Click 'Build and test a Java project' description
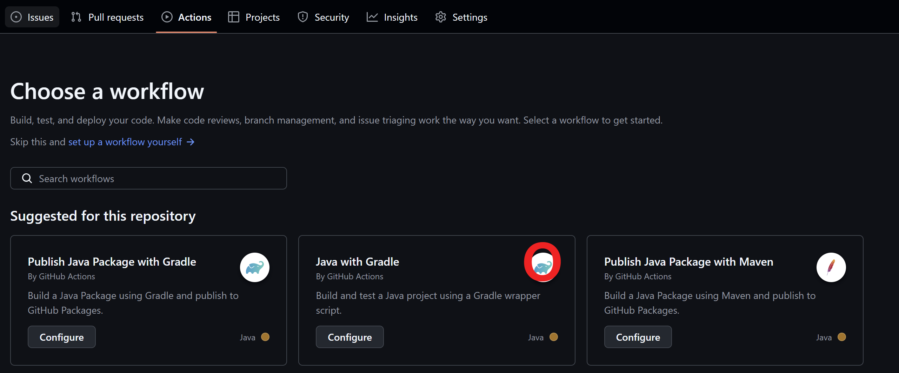 428,303
